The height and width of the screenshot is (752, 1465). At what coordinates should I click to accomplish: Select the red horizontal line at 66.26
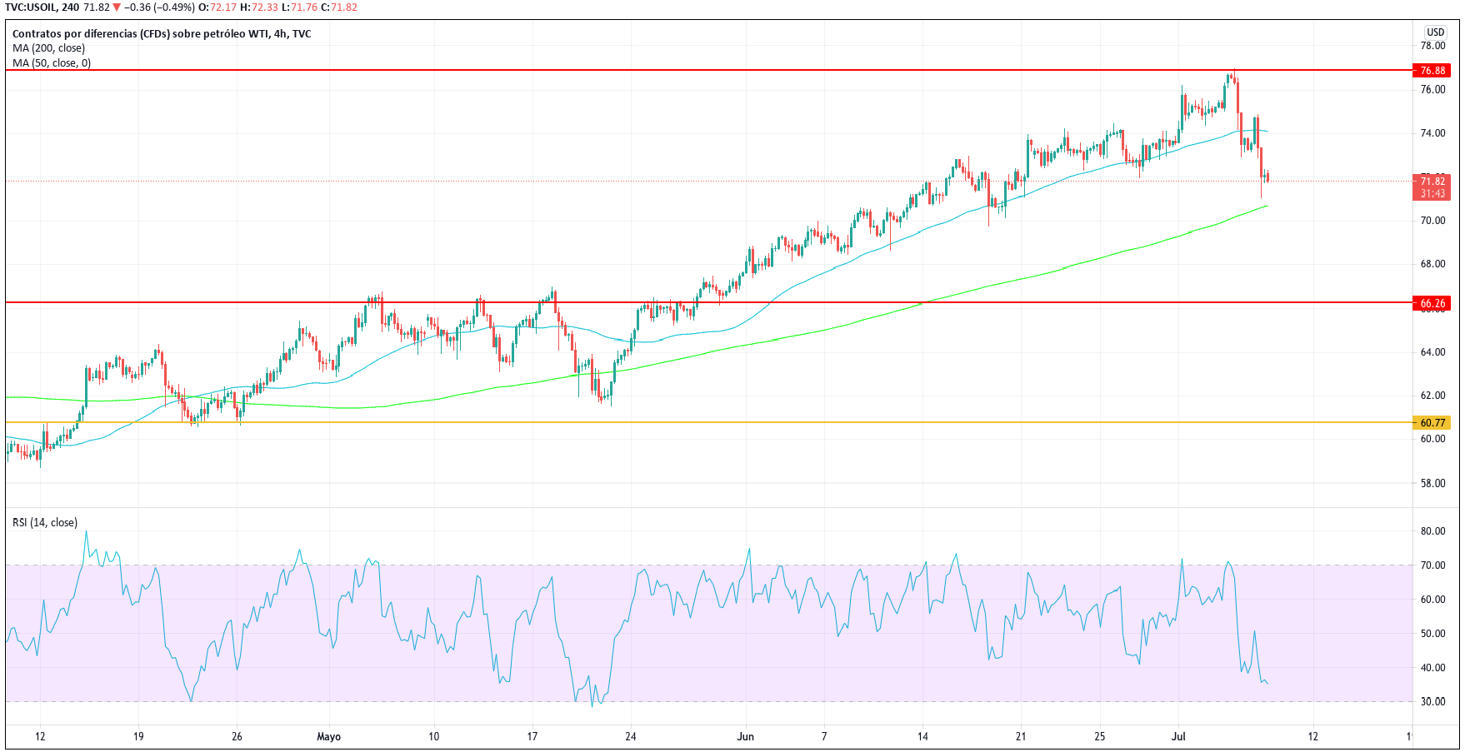(x=708, y=302)
